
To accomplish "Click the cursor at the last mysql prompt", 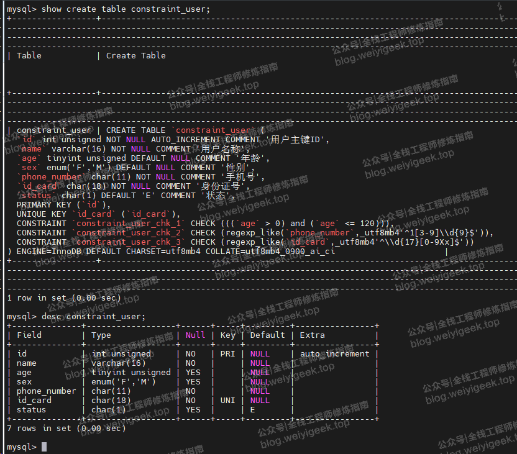I will tap(44, 447).
